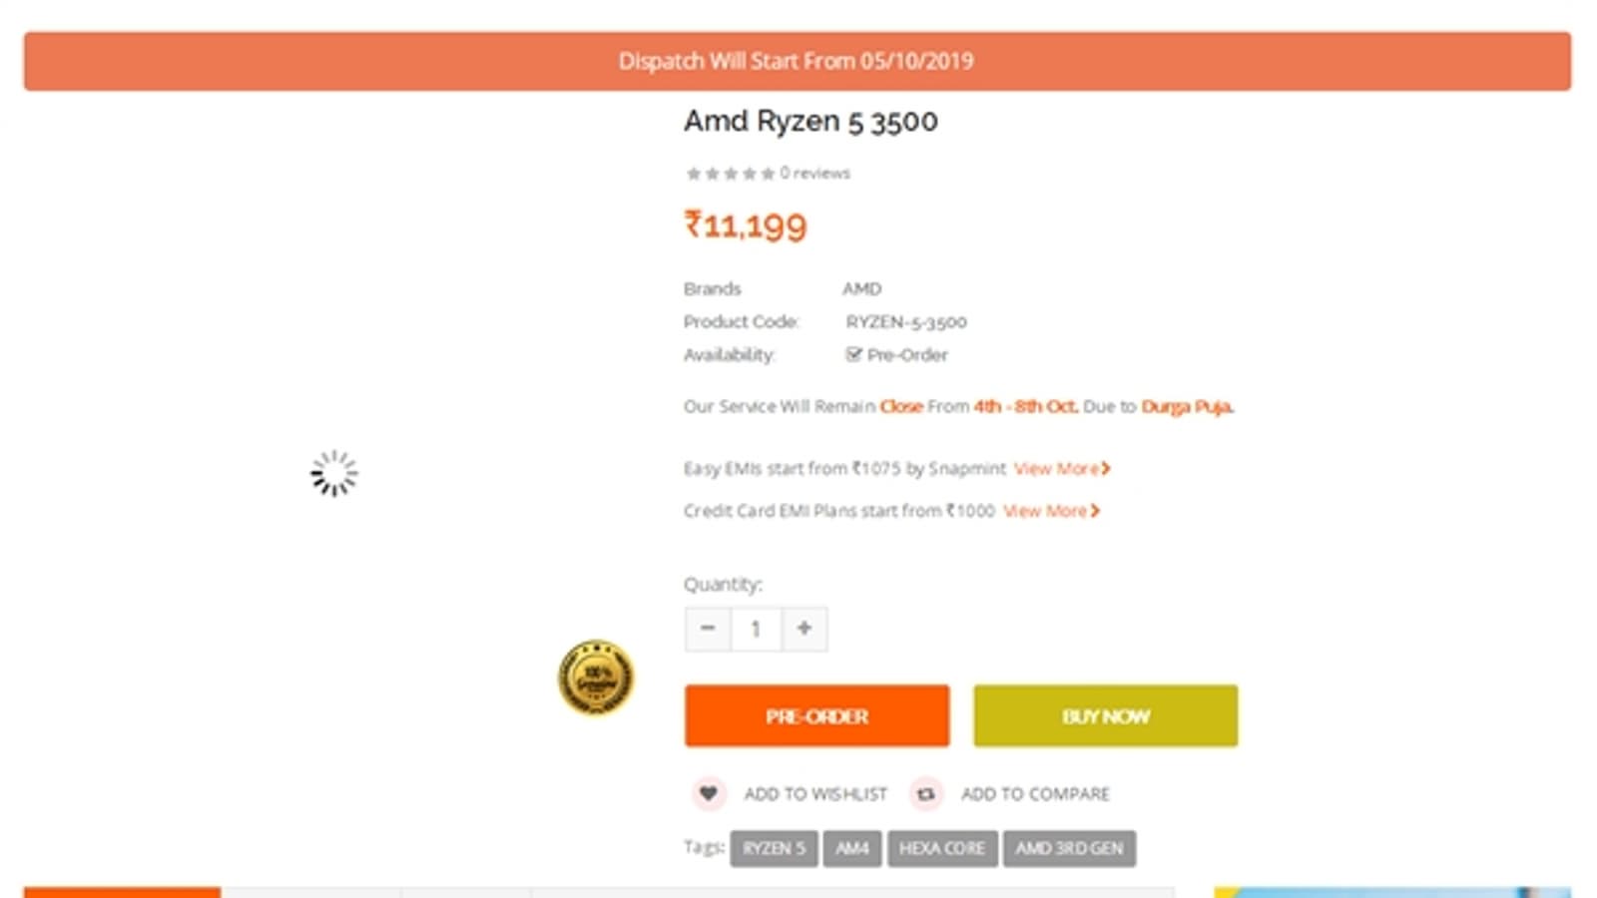Viewport: 1597px width, 898px height.
Task: Select the AMD 3RD GEN tag
Action: (1069, 848)
